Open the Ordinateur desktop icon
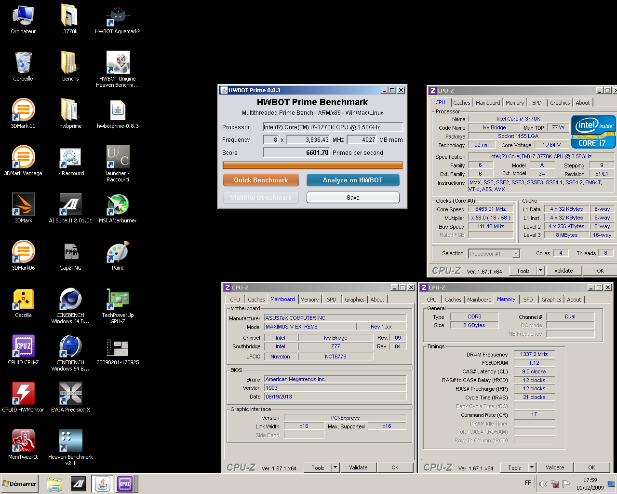This screenshot has width=617, height=494. [x=23, y=19]
